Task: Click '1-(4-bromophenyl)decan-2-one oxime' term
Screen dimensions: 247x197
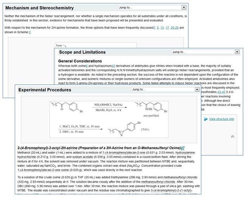Action: 43,170
